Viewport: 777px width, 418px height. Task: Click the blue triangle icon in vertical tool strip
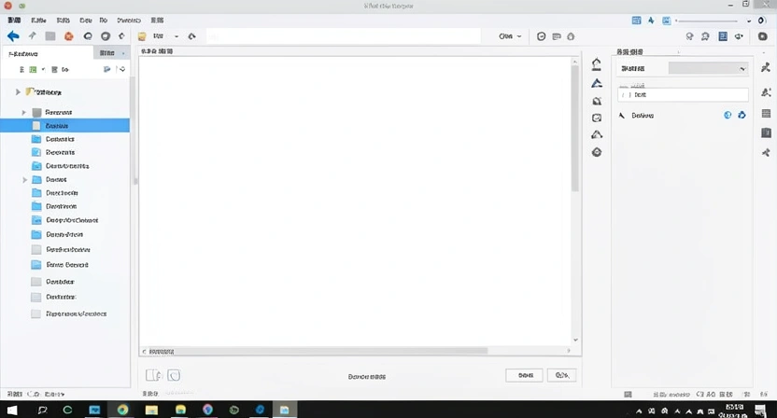597,83
